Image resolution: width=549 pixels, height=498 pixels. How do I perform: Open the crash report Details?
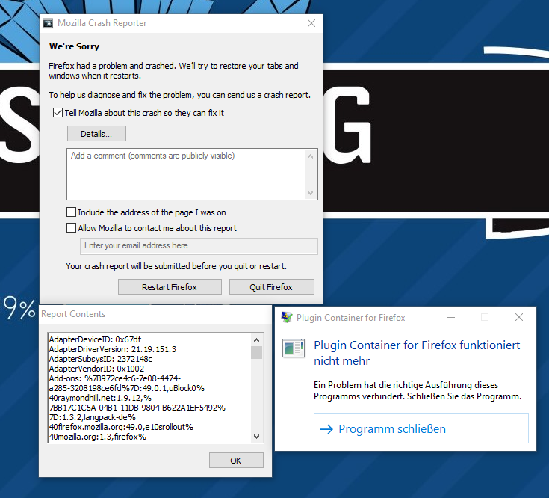pos(96,134)
